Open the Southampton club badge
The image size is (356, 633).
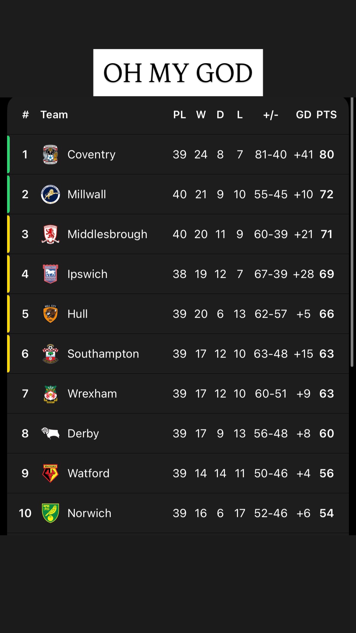point(50,354)
